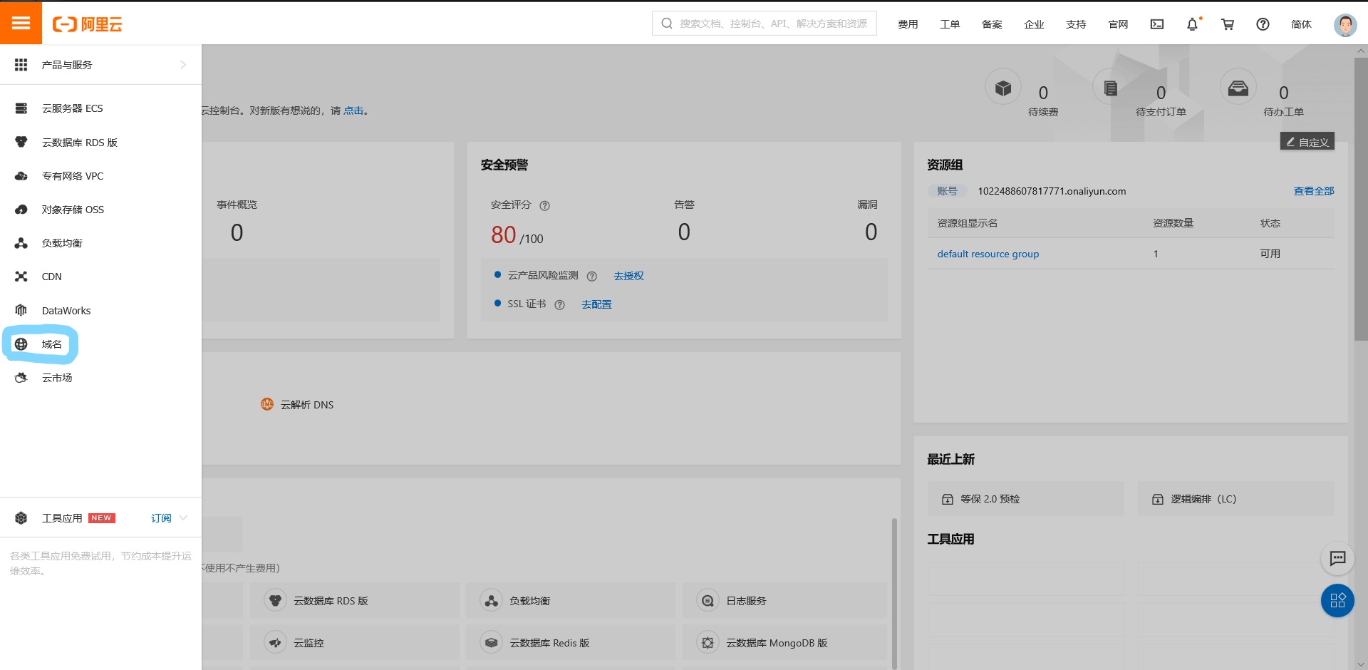Open the products and services grid icon

pos(21,65)
